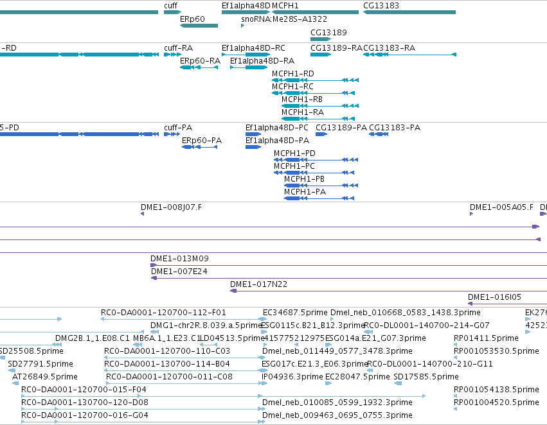Select transcript MCPH1-RC
The height and width of the screenshot is (425, 547).
[314, 93]
